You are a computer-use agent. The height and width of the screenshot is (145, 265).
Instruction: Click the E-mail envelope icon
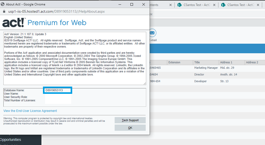tap(152, 33)
